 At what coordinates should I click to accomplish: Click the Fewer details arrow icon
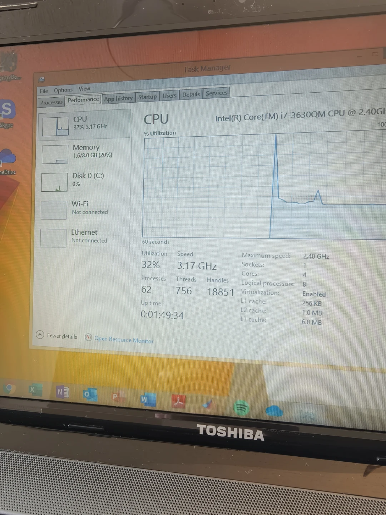(x=40, y=335)
